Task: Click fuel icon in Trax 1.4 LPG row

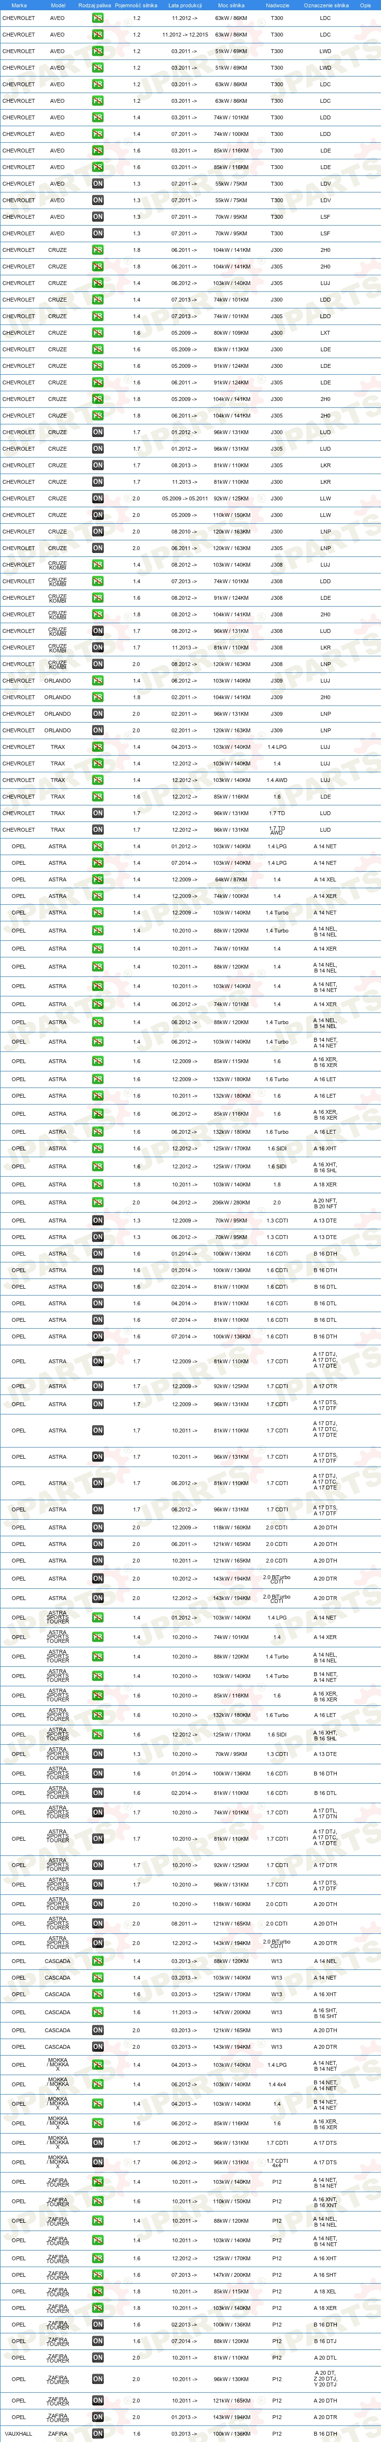Action: point(97,747)
